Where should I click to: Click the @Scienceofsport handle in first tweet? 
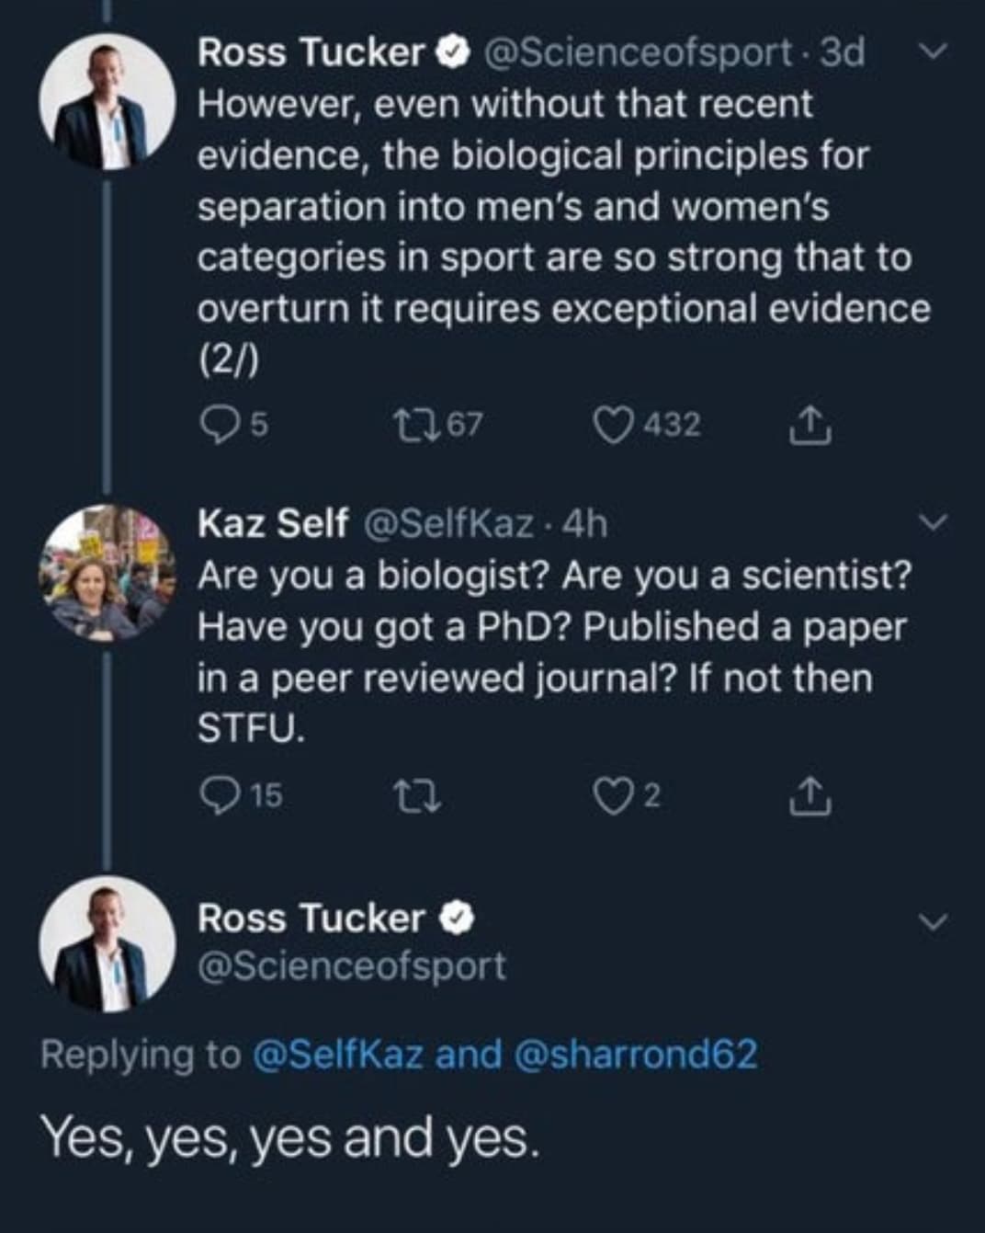636,52
